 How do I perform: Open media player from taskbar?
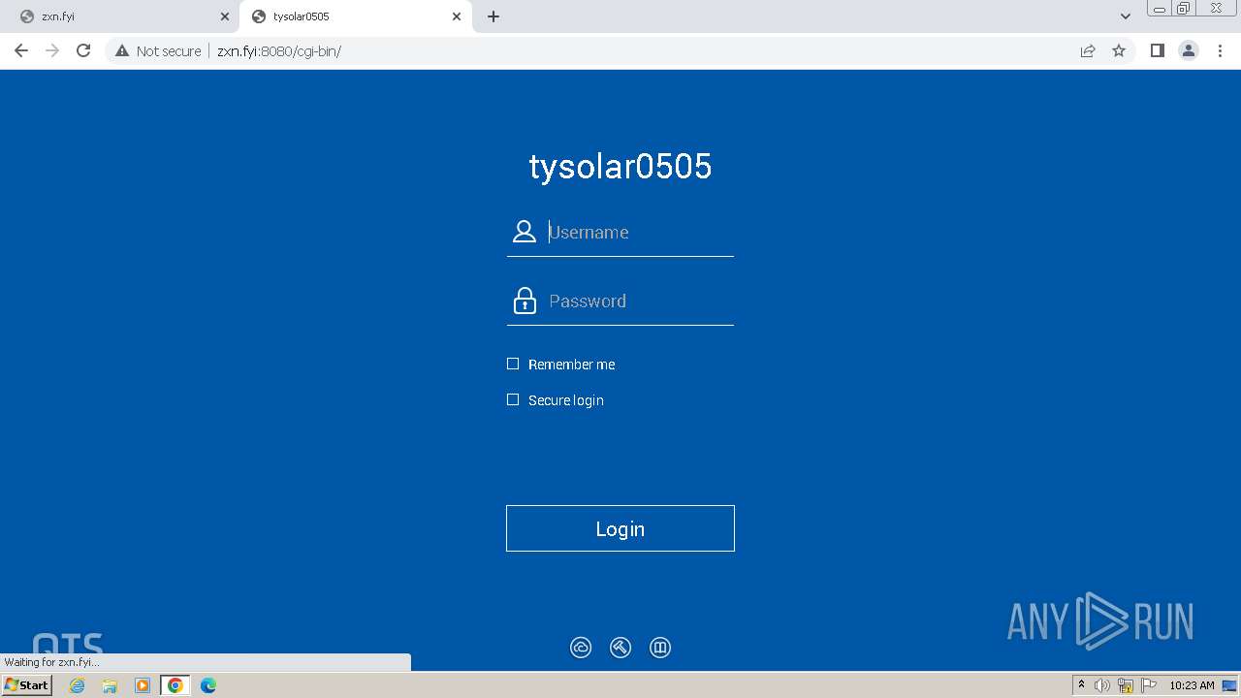pos(143,685)
